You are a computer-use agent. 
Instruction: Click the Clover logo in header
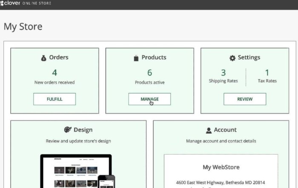click(10, 3)
